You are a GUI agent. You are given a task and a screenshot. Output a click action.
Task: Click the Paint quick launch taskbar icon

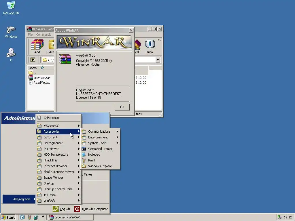coord(29,217)
